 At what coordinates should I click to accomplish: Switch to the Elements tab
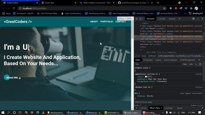[151, 19]
